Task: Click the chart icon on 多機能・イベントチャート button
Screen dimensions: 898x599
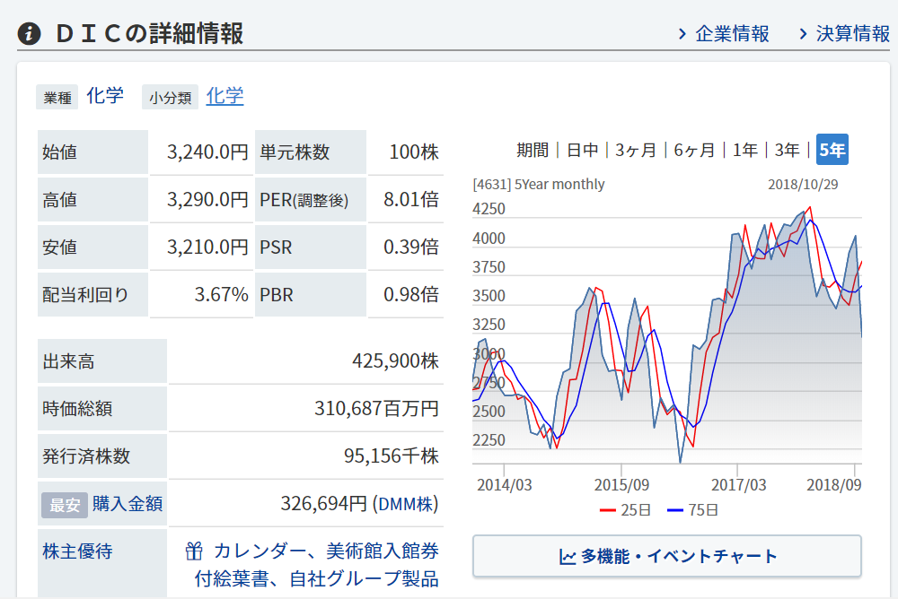Action: pyautogui.click(x=568, y=557)
